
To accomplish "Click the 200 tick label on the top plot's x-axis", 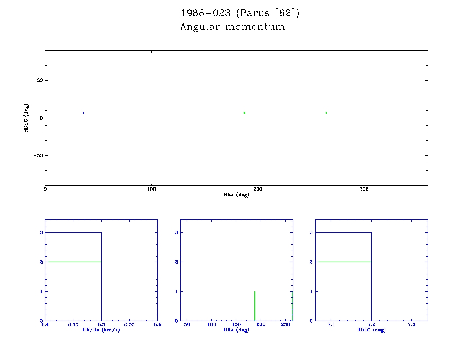I will pyautogui.click(x=258, y=189).
